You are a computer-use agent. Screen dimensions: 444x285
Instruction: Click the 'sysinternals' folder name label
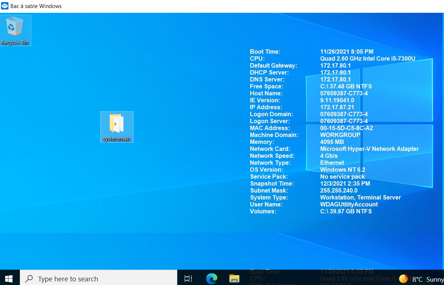click(116, 139)
